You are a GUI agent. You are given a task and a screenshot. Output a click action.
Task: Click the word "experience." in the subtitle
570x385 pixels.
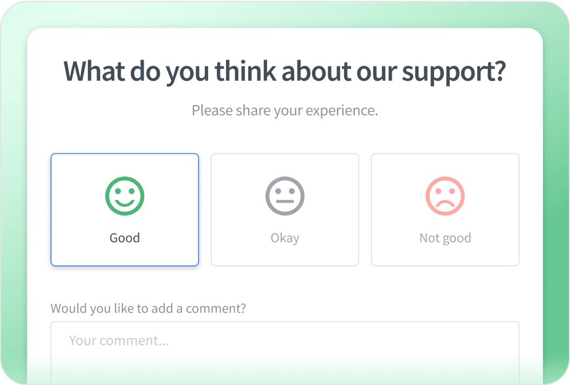click(x=342, y=111)
